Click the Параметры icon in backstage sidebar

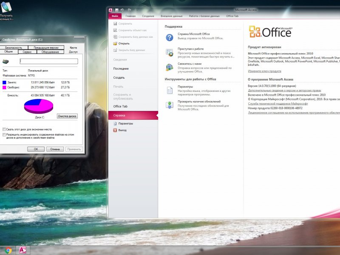(115, 124)
